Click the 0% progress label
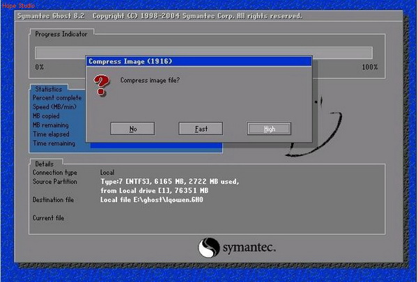The width and height of the screenshot is (418, 282). [40, 67]
